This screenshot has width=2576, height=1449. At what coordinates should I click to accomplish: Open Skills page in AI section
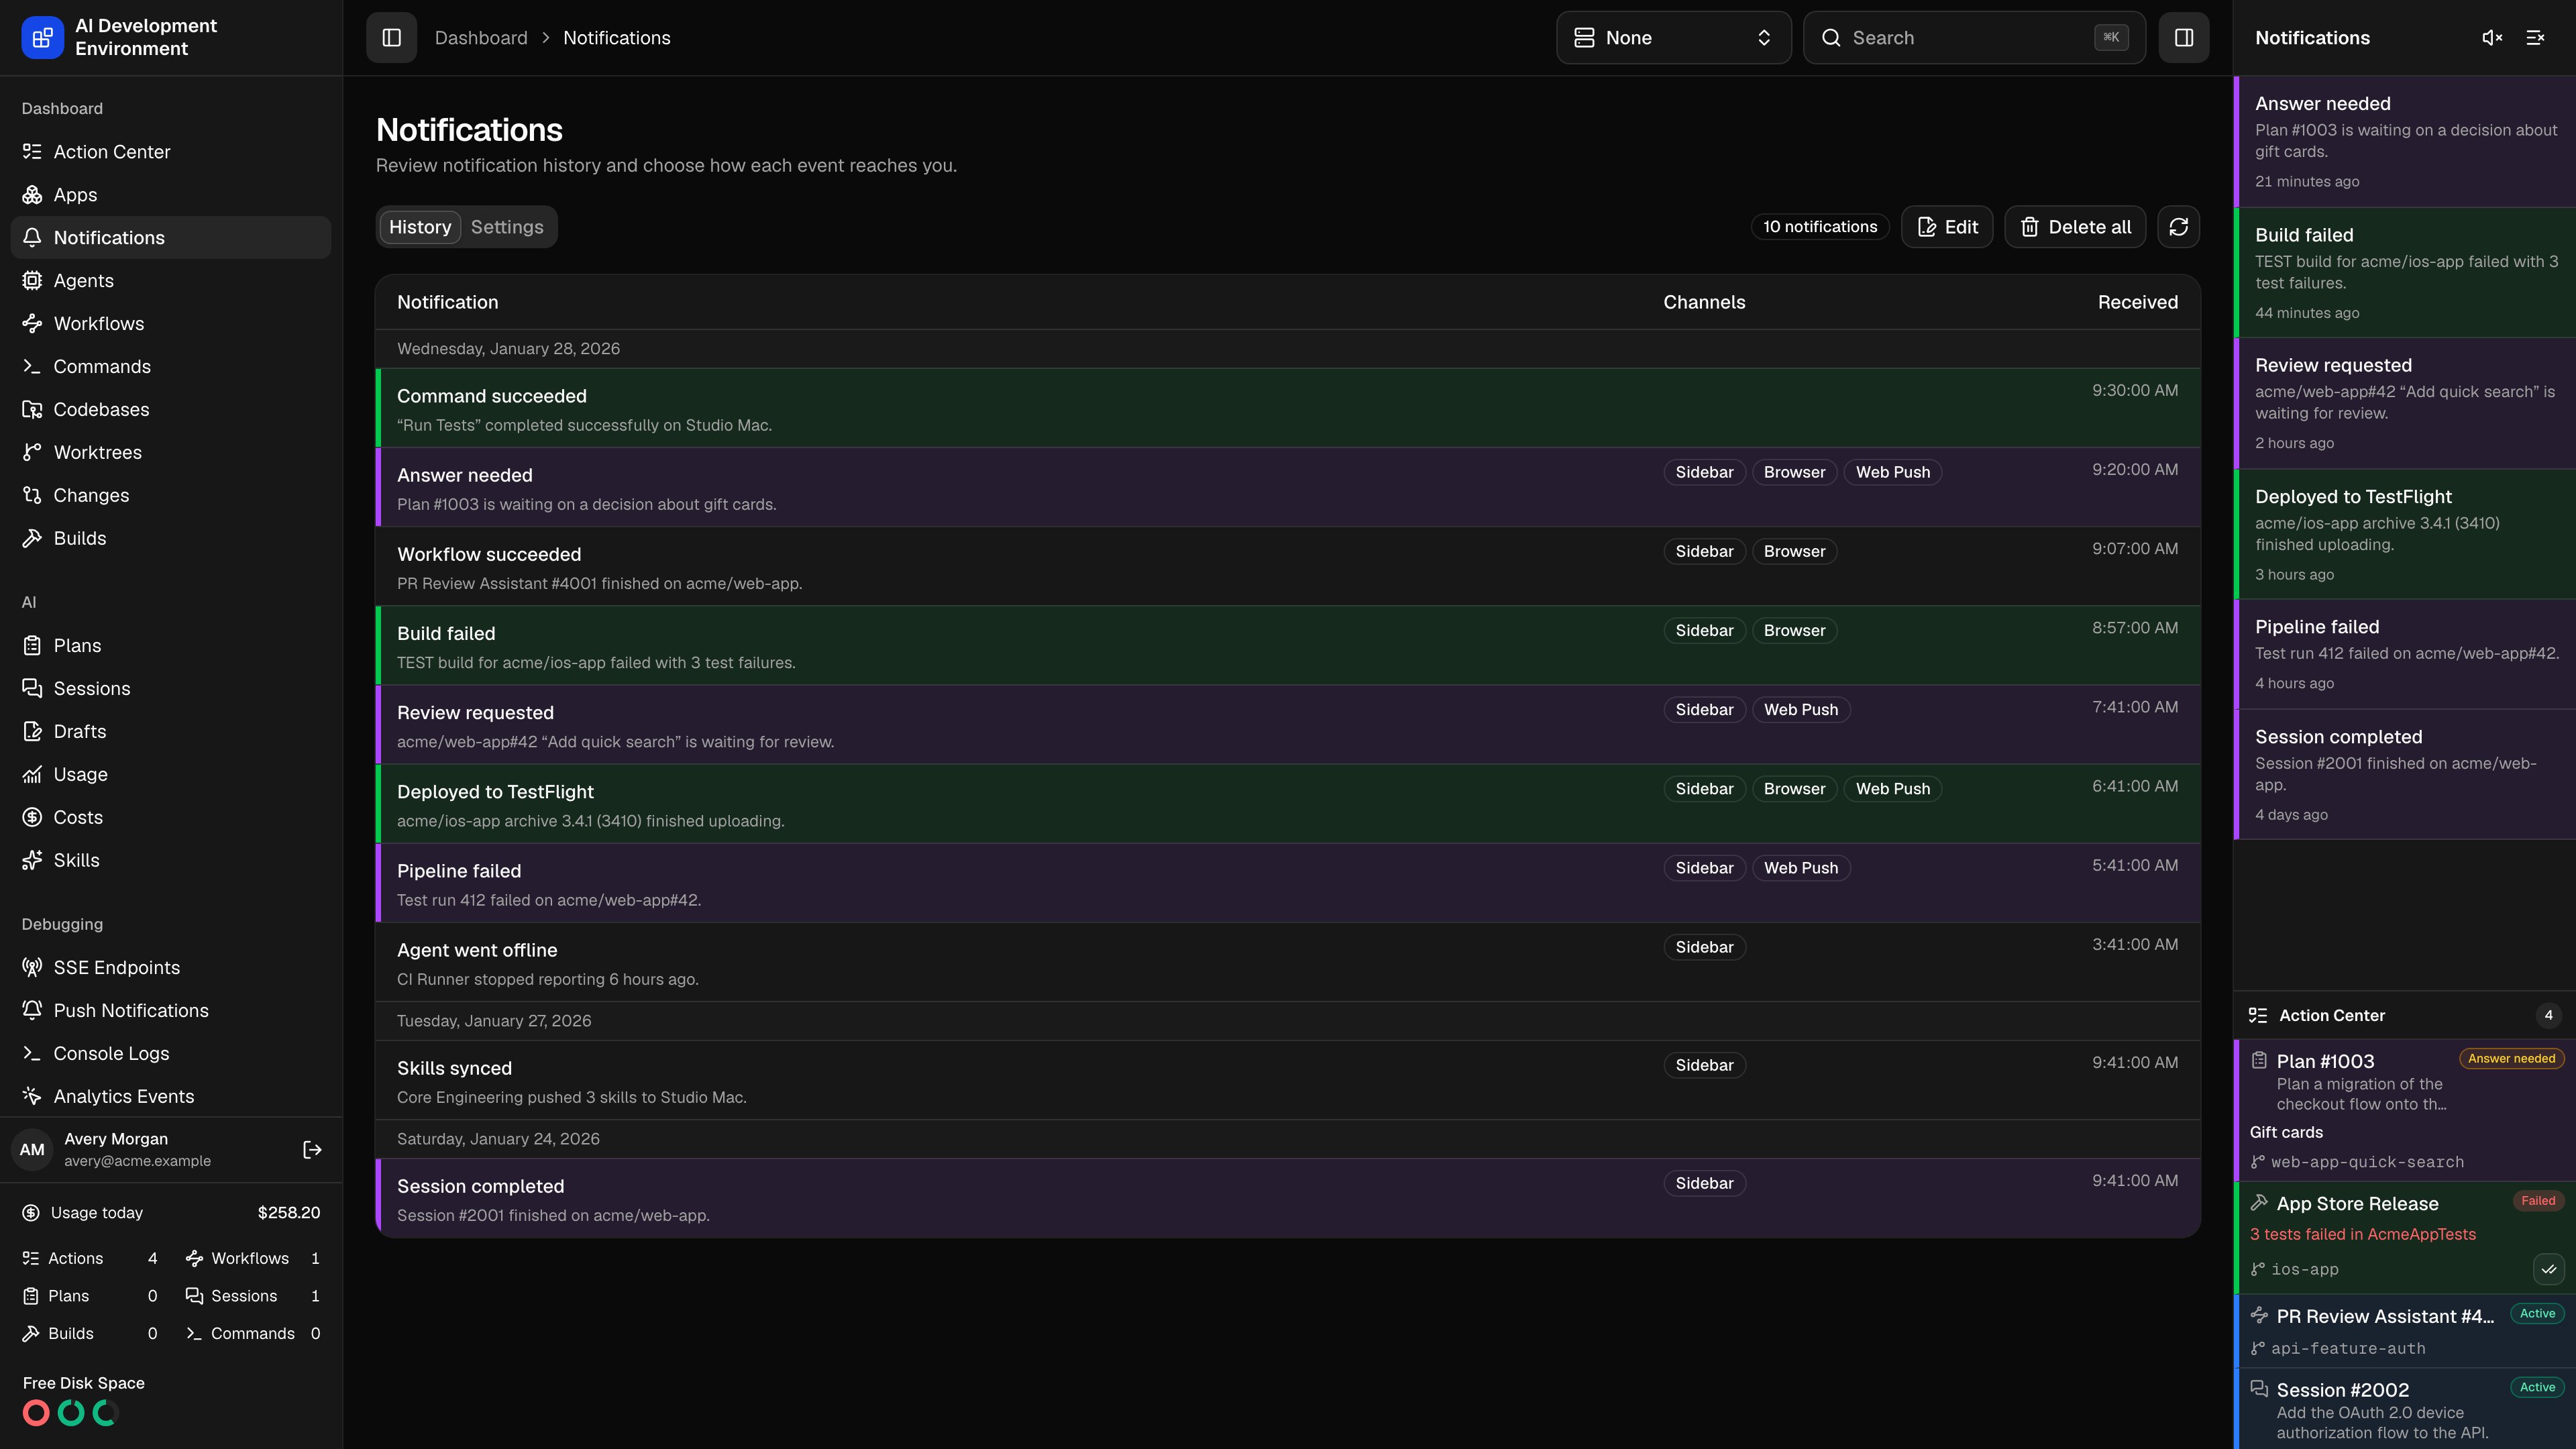point(171,861)
